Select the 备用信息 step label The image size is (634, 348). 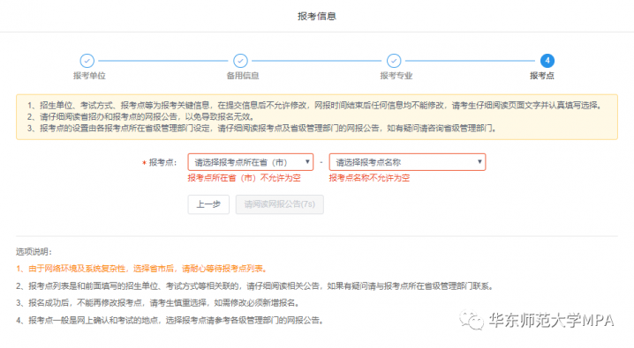tap(243, 76)
